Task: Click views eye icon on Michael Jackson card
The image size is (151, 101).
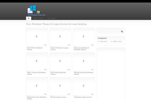Action: [92, 70]
